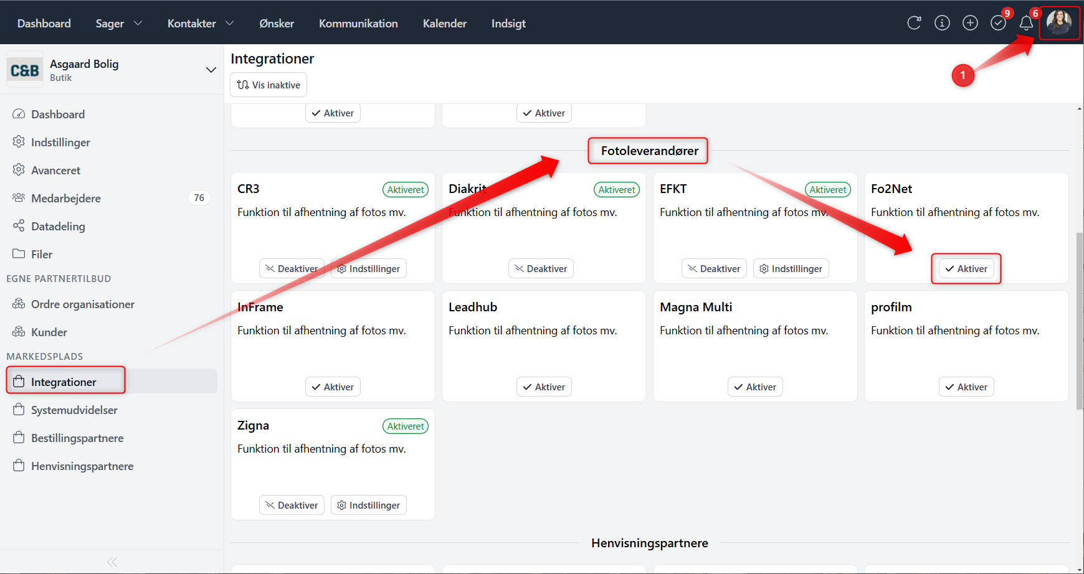
Task: Open the info icon in header
Action: pyautogui.click(x=942, y=23)
